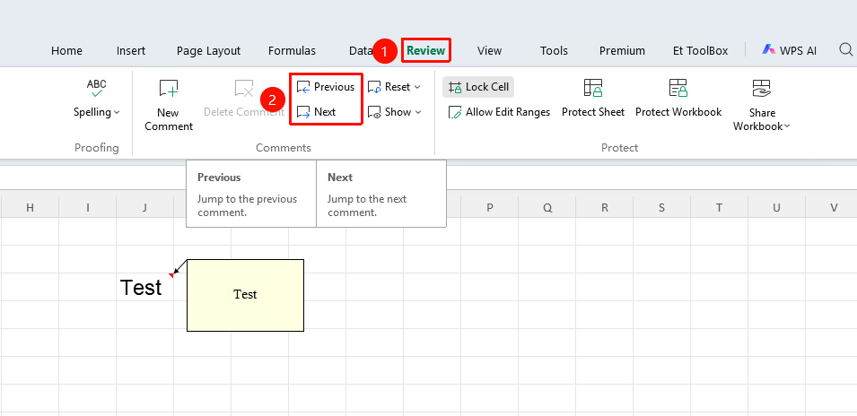Click the Spelling ABC check icon
This screenshot has width=857, height=416.
97,88
